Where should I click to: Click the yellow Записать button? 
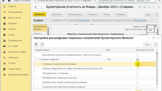click(39, 14)
